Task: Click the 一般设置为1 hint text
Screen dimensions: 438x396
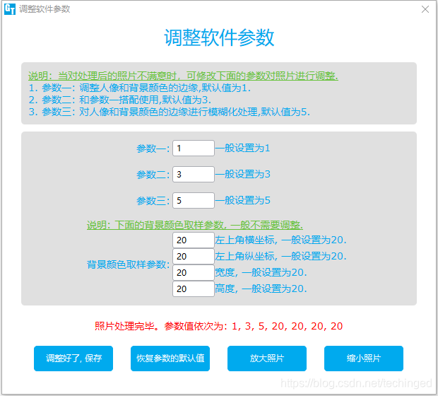Action: point(242,148)
